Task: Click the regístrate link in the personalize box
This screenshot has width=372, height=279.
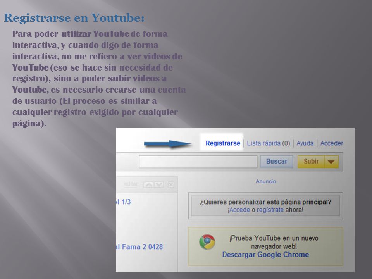Action: click(270, 210)
